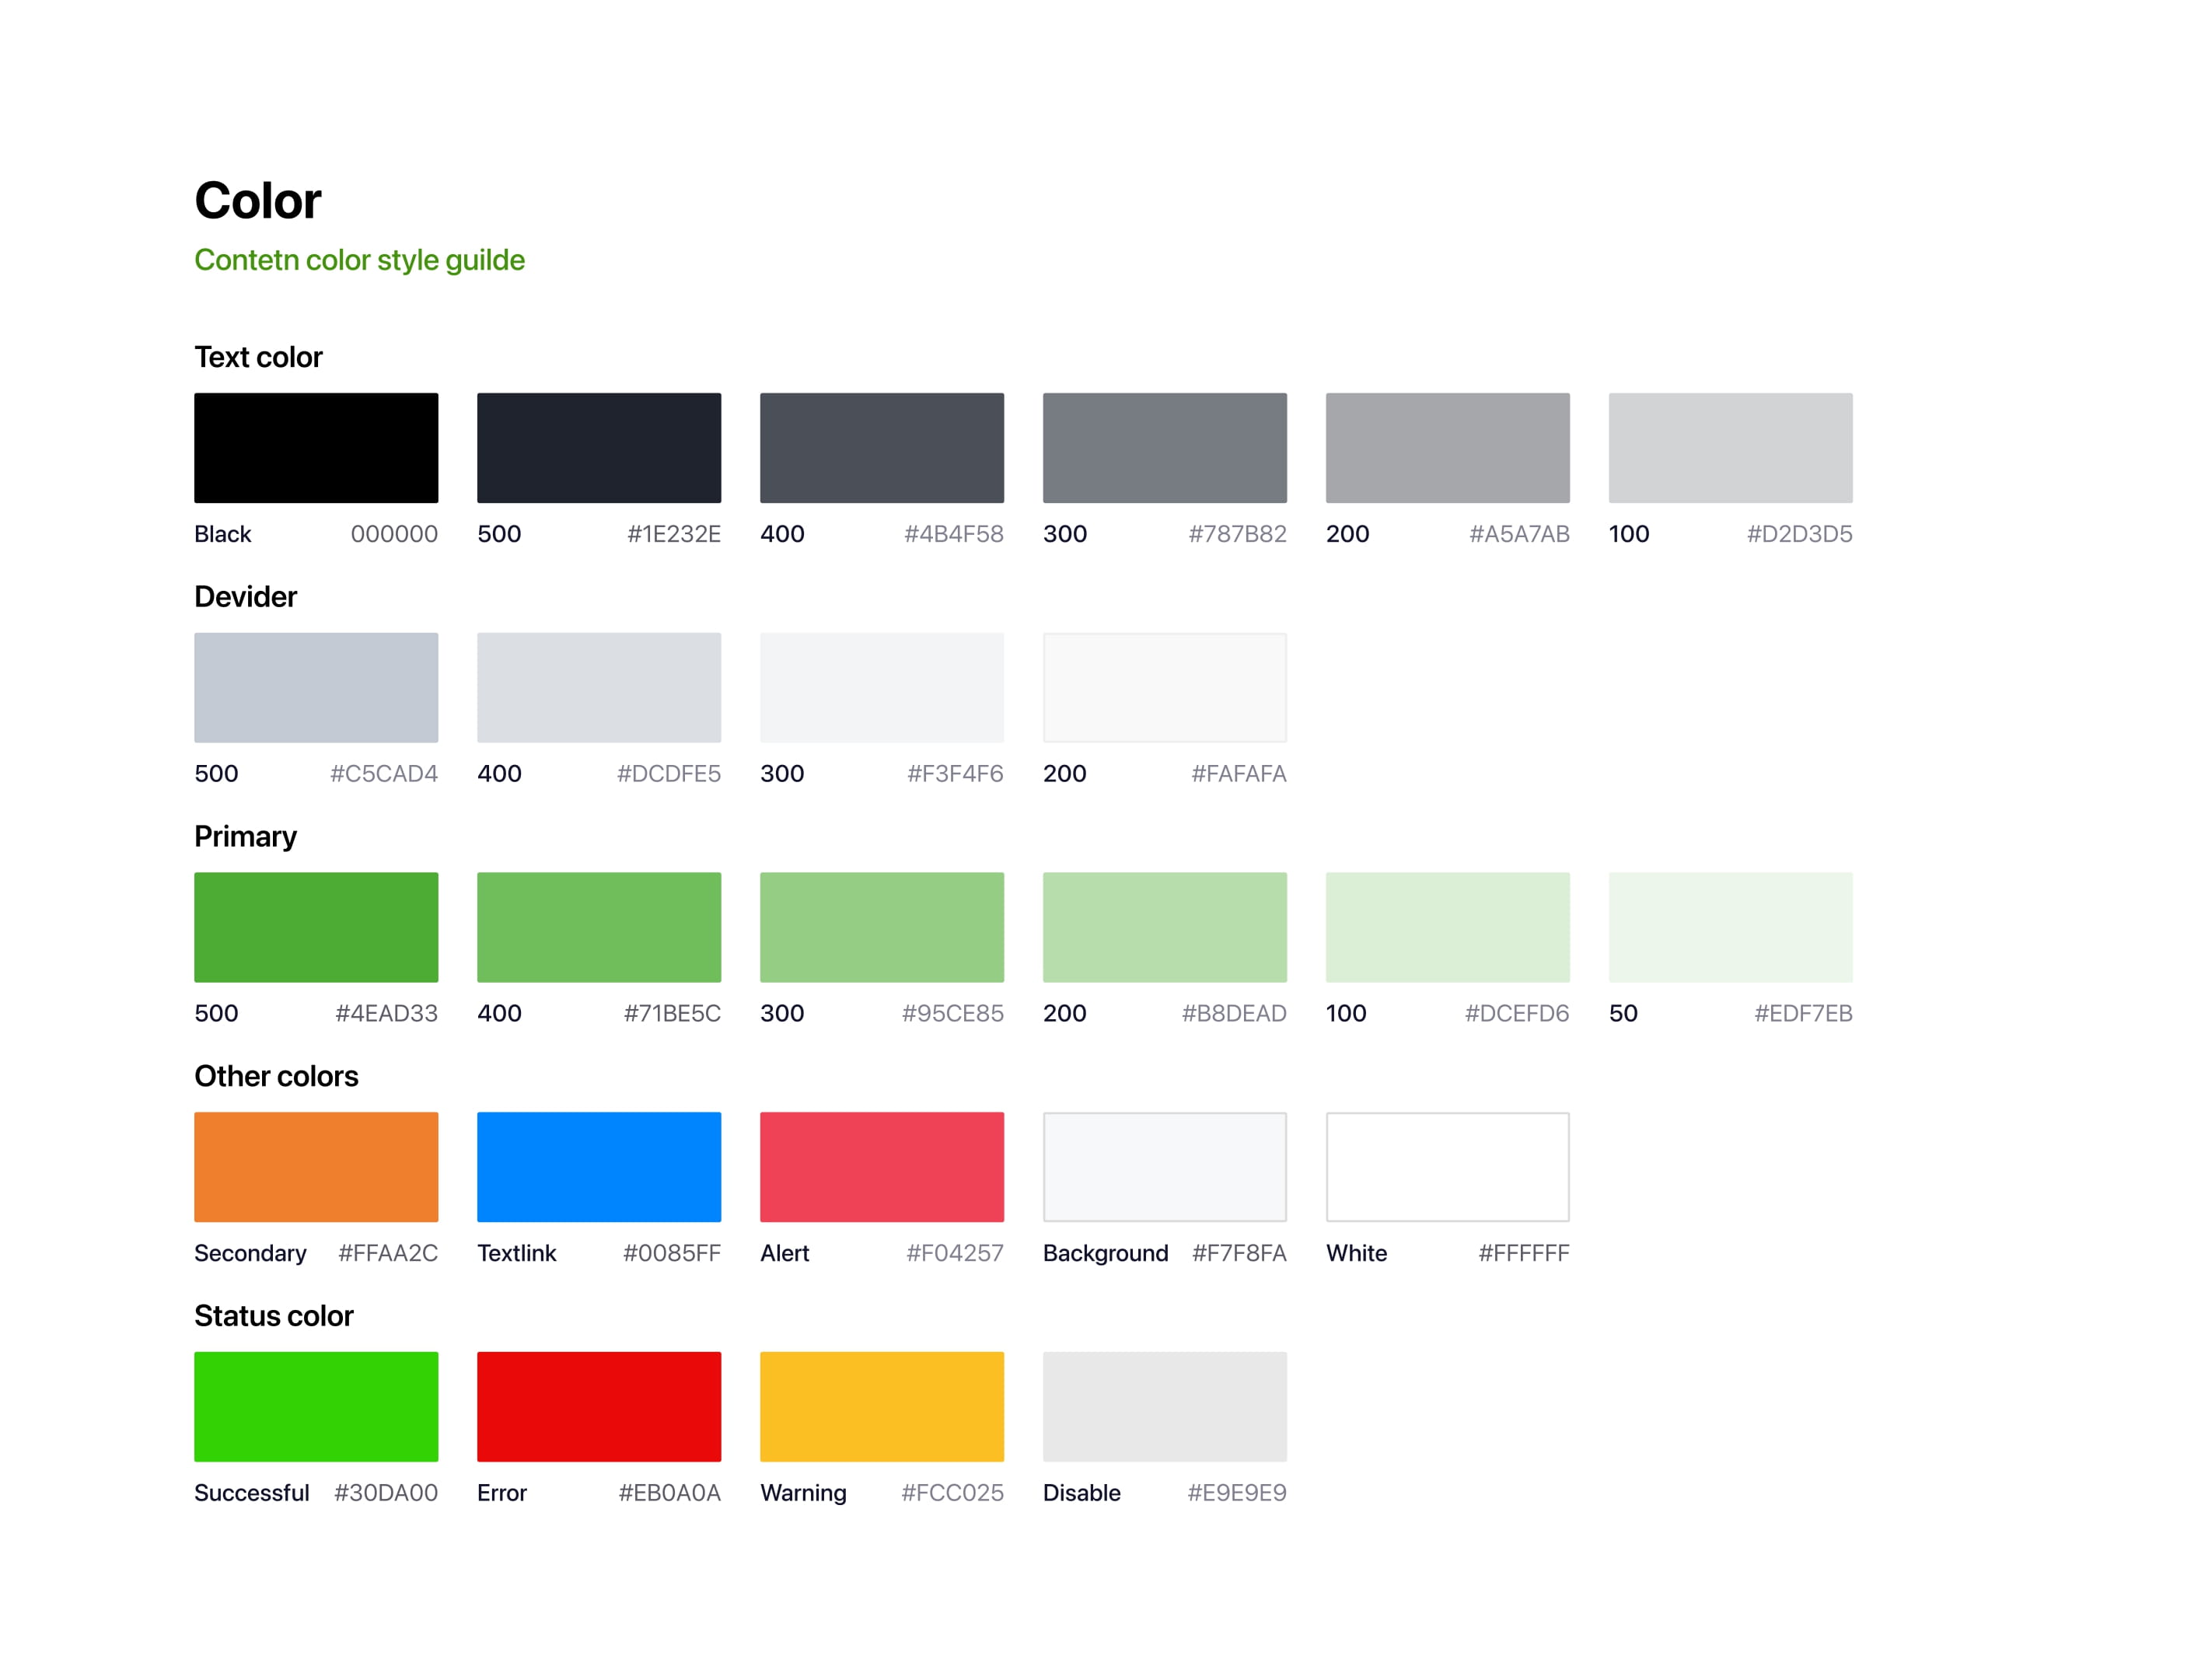Select the hex value #F04257
The height and width of the screenshot is (1659, 2212).
[955, 1253]
